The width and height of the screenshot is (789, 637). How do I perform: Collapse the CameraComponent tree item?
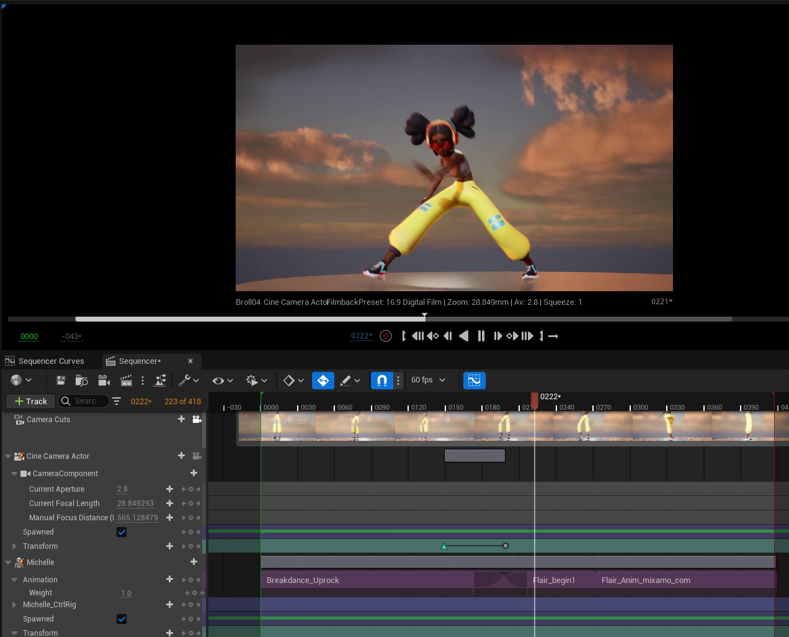[14, 474]
